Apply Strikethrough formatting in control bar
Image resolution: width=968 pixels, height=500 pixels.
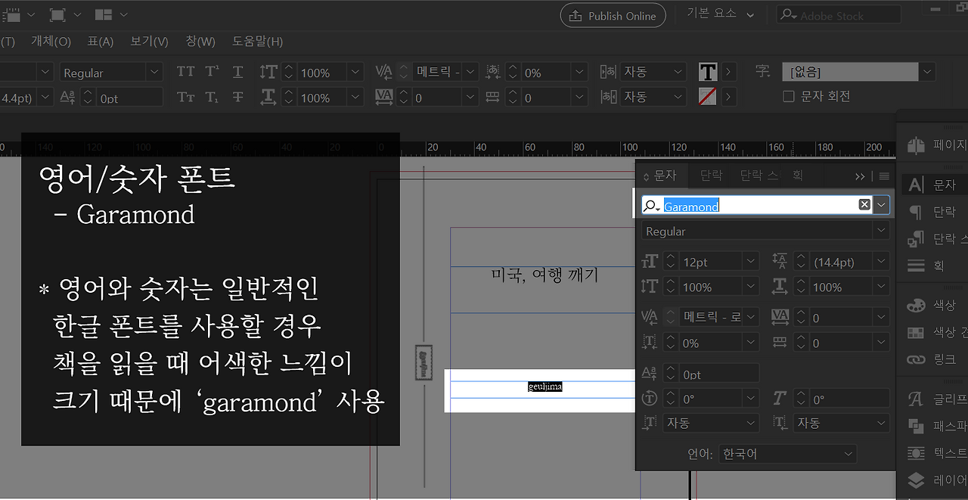[237, 97]
